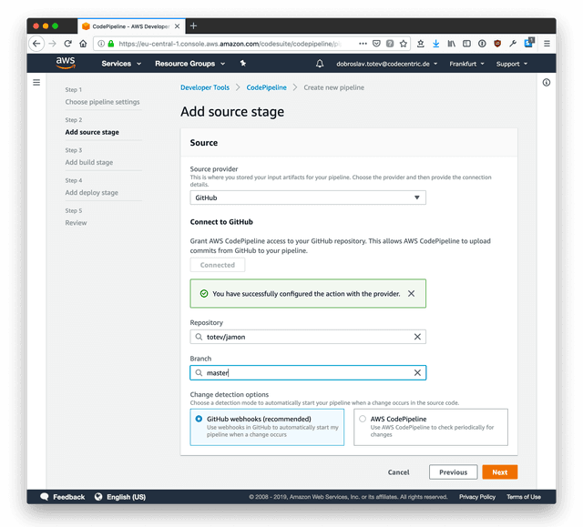The image size is (583, 527).
Task: Open the Terms of Use link
Action: pos(524,497)
